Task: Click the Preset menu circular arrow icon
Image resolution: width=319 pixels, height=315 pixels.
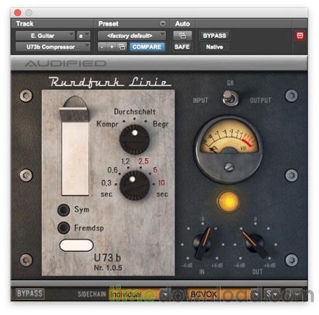Action: click(x=162, y=23)
